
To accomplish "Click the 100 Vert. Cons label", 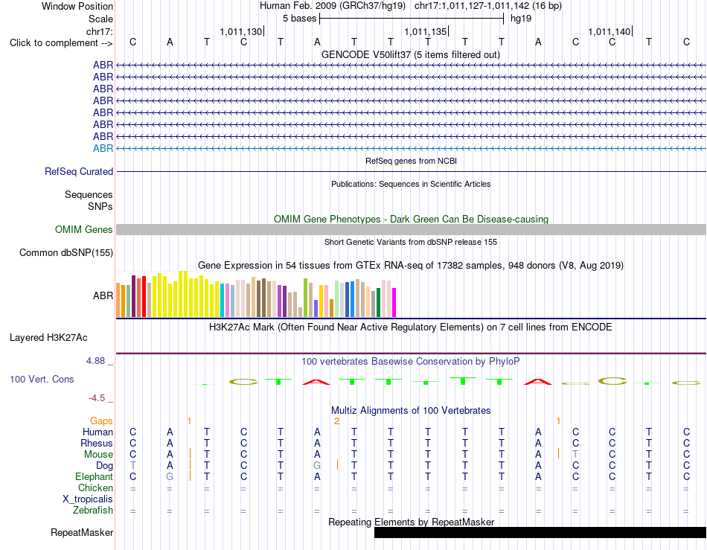I will [x=42, y=379].
